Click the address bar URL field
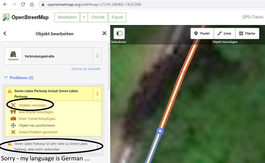Viewport: 265px width, 163px height. coord(151,4)
